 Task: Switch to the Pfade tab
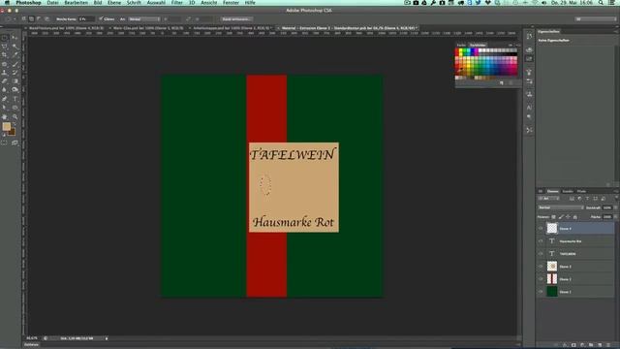coord(581,192)
